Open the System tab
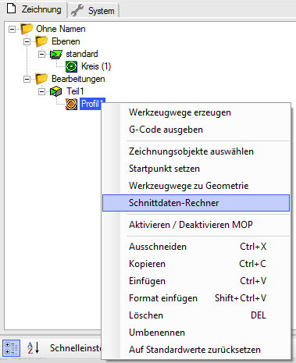296x363 pixels. [x=93, y=11]
